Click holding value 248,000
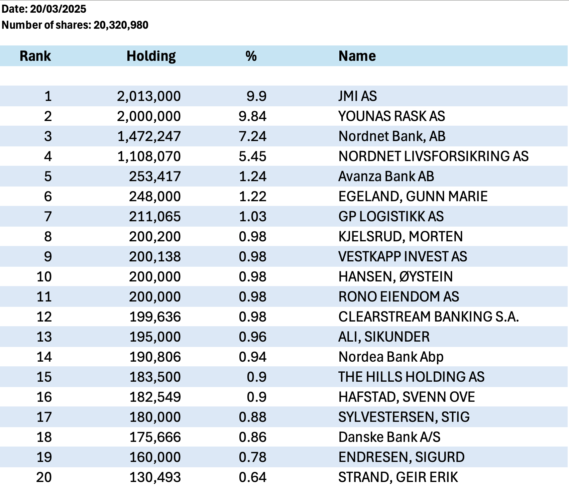The height and width of the screenshot is (488, 569). tap(155, 197)
